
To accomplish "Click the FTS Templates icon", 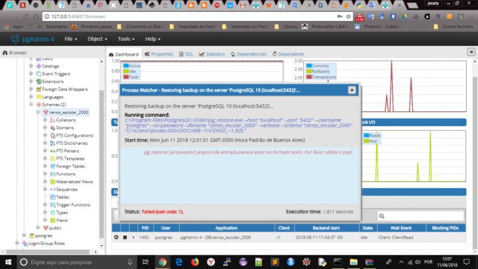I will pyautogui.click(x=53, y=158).
